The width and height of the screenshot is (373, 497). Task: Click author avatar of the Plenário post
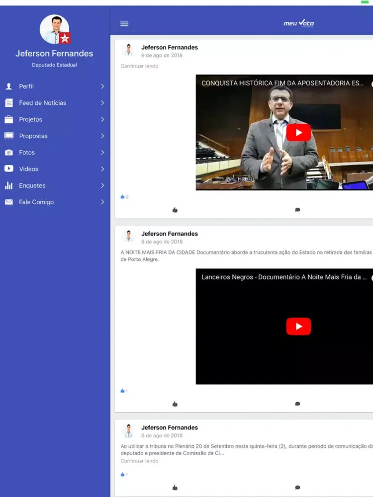pyautogui.click(x=128, y=430)
